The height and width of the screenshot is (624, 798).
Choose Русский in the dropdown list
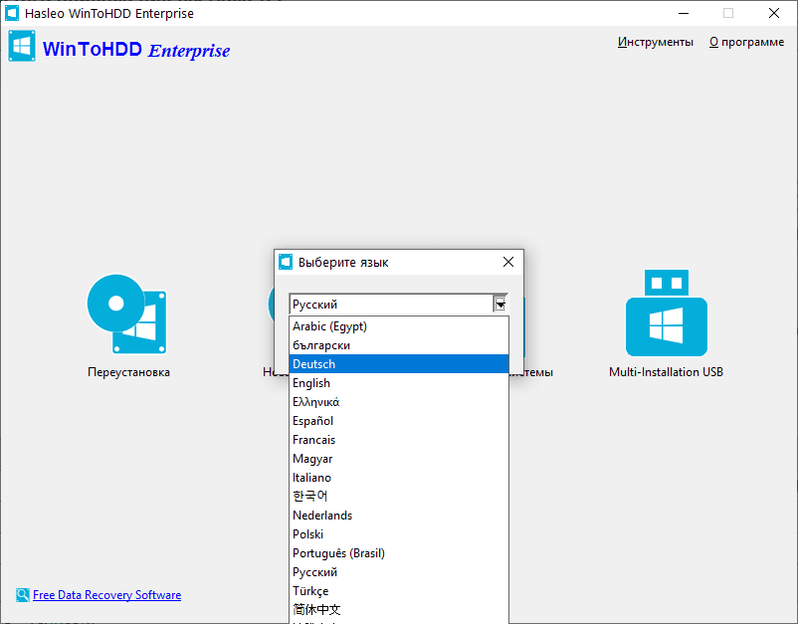tap(399, 572)
